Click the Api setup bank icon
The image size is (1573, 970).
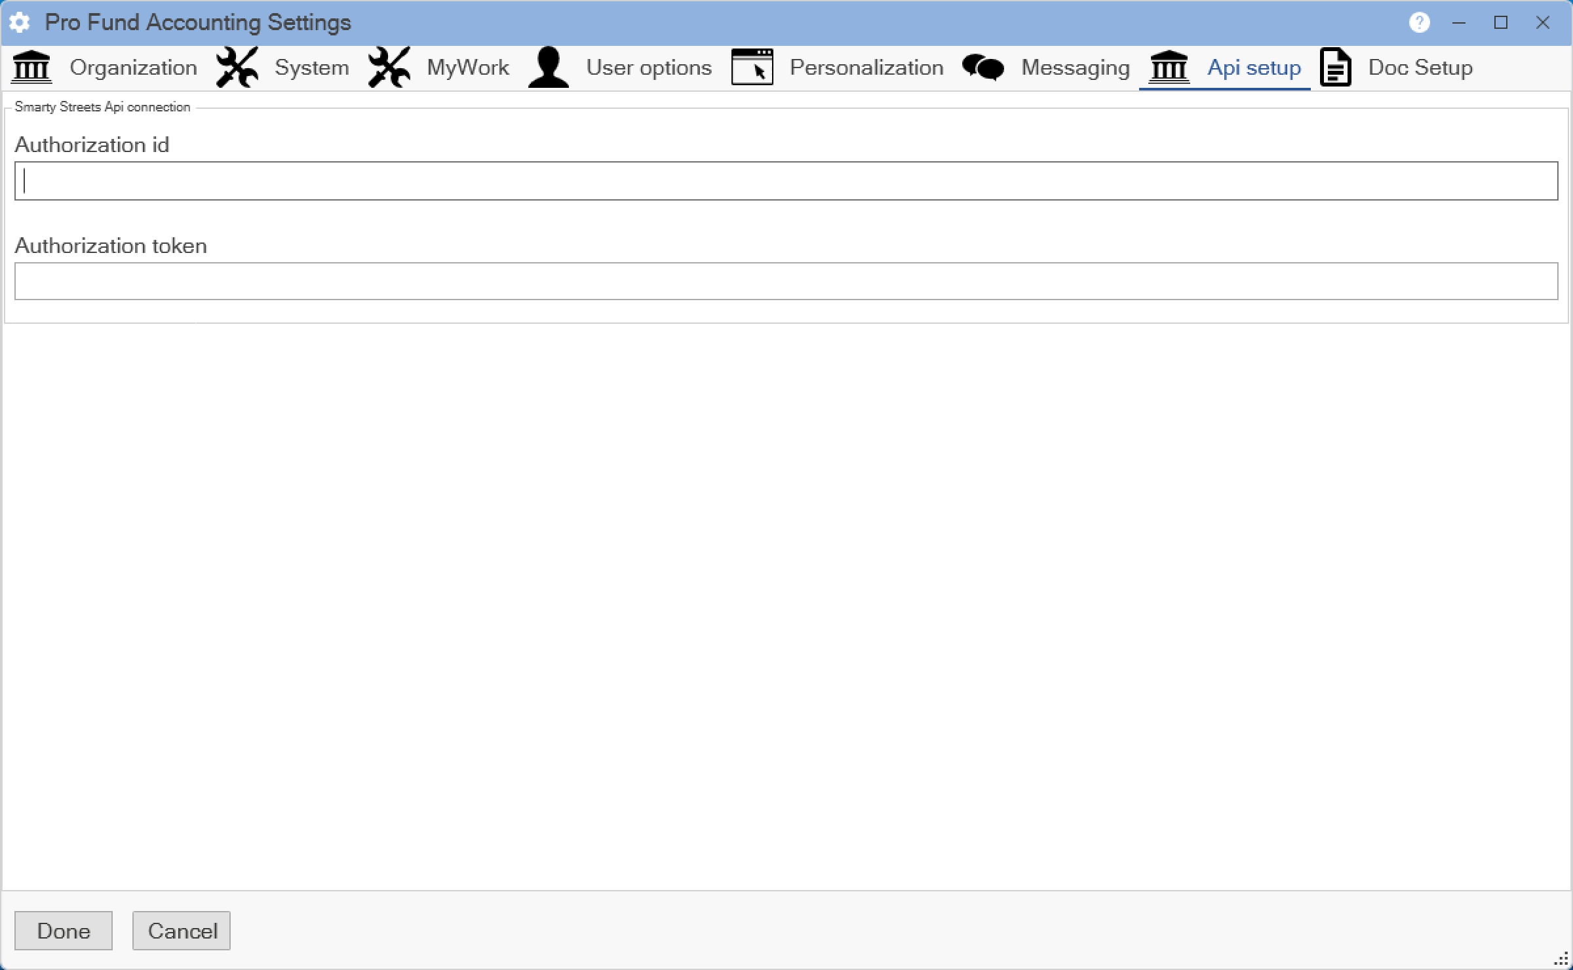[1169, 68]
